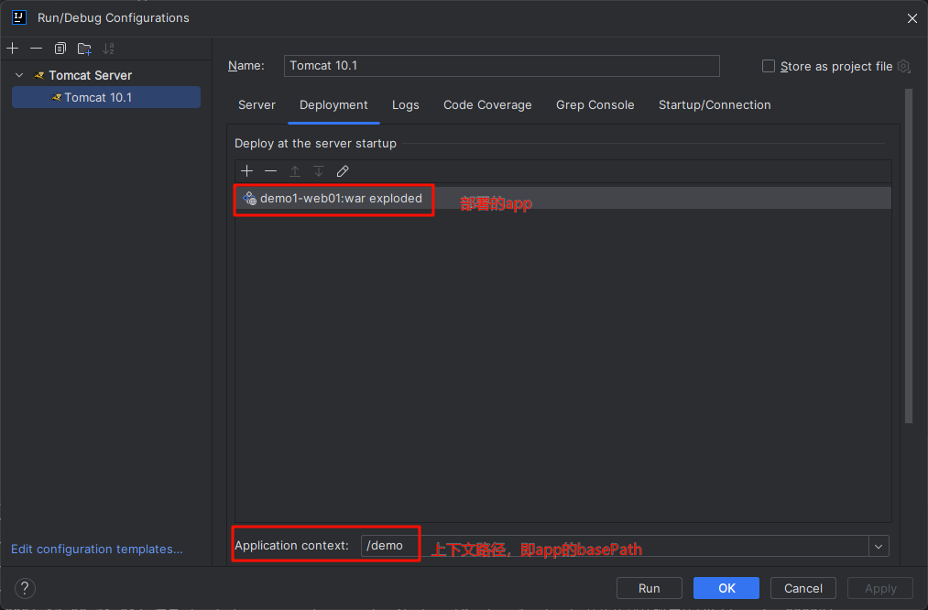Select Tomcat 10.1 configuration
Viewport: 928px width, 610px height.
coord(106,97)
